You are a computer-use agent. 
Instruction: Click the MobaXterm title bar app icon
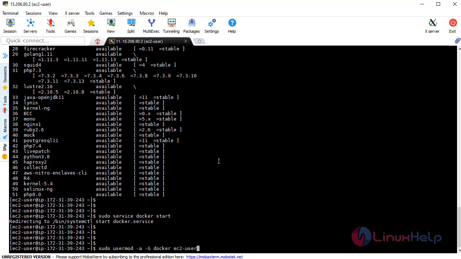(5, 4)
